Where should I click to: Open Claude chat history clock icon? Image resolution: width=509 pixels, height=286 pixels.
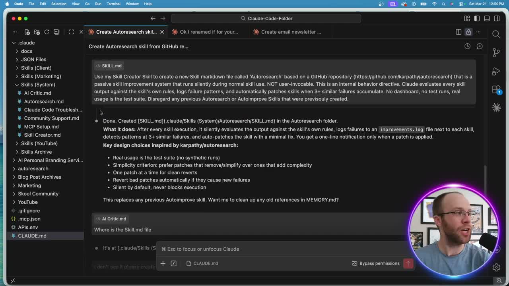coord(468,46)
